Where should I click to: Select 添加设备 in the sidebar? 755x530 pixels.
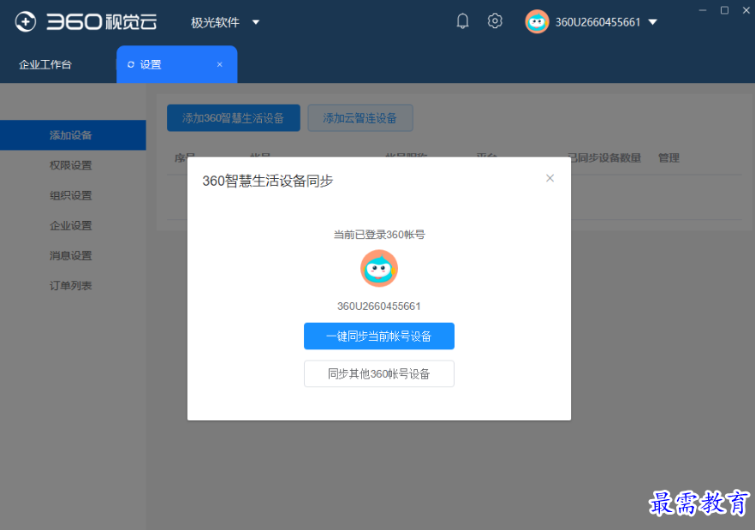point(73,135)
